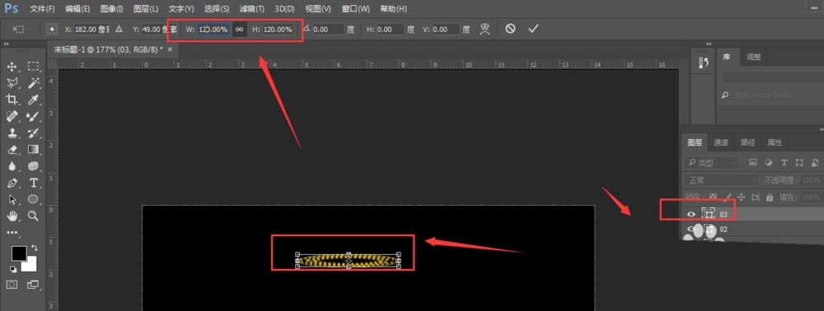Select the Eraser tool

click(12, 150)
